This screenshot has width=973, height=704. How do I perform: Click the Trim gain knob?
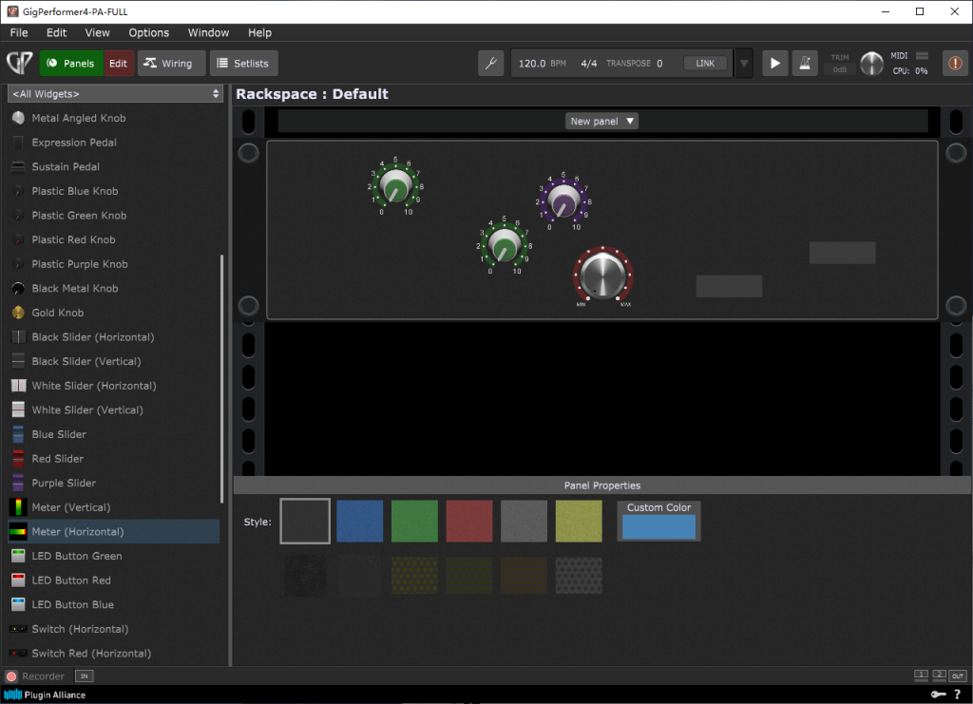(x=871, y=64)
